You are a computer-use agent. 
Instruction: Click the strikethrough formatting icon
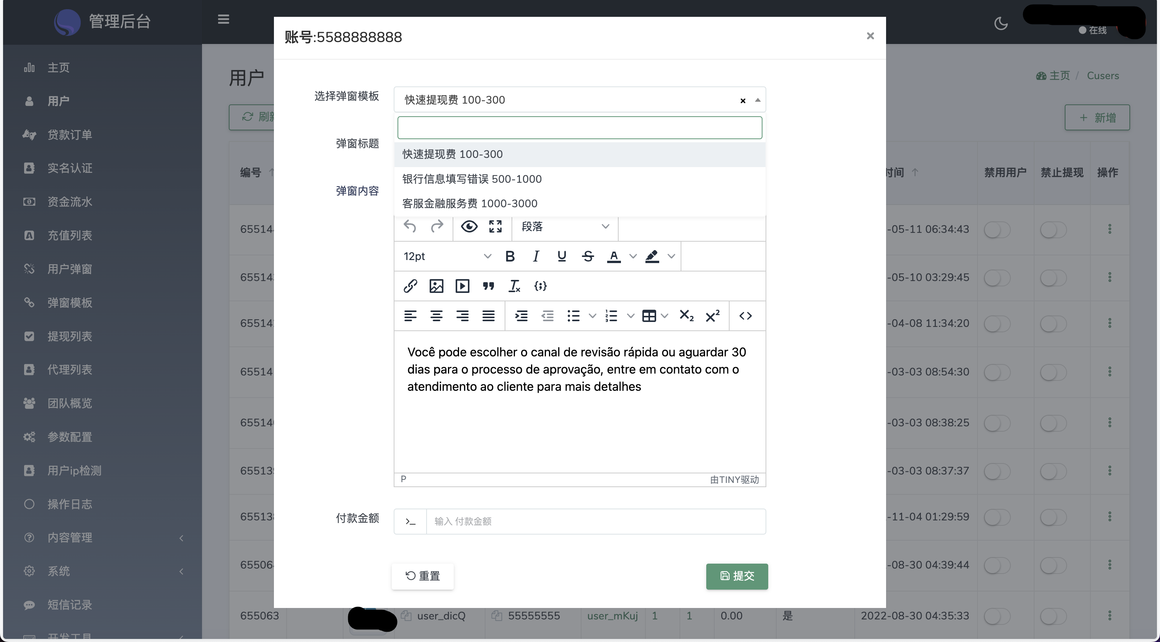[588, 256]
